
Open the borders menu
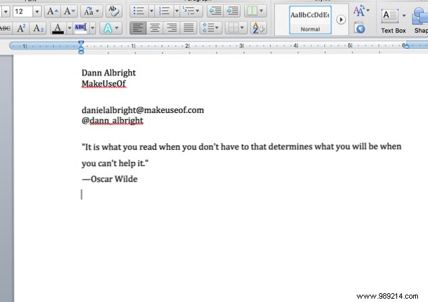pyautogui.click(x=236, y=28)
